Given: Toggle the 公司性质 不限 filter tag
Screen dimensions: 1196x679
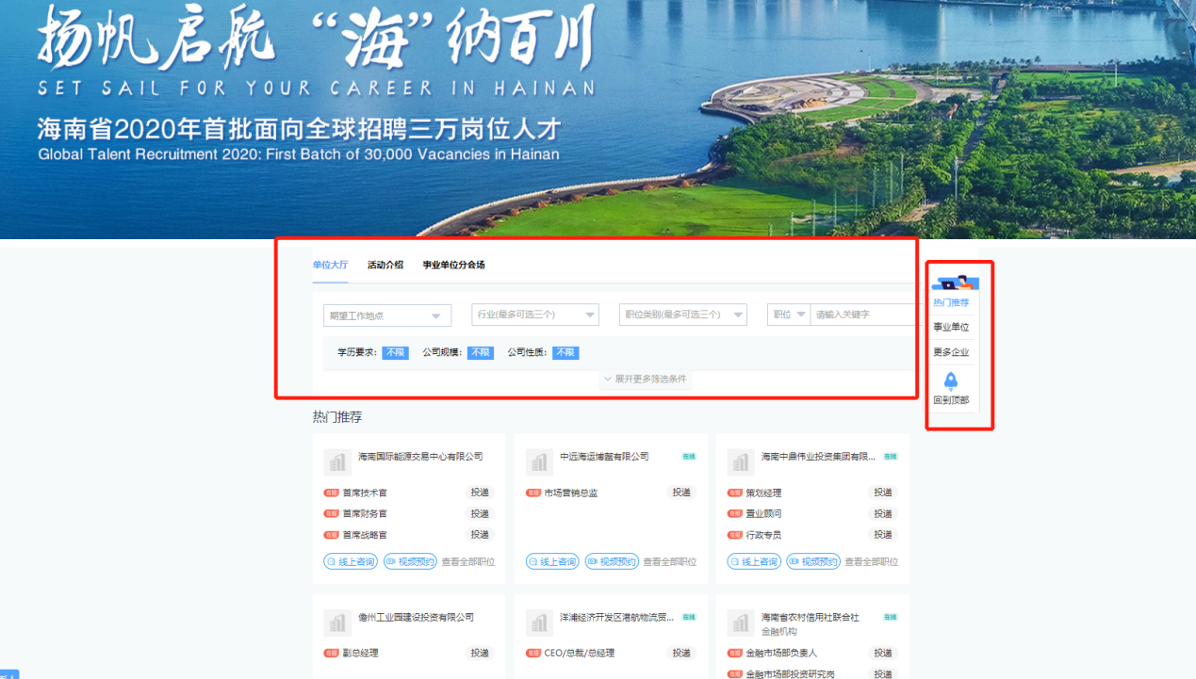Looking at the screenshot, I should click(565, 352).
